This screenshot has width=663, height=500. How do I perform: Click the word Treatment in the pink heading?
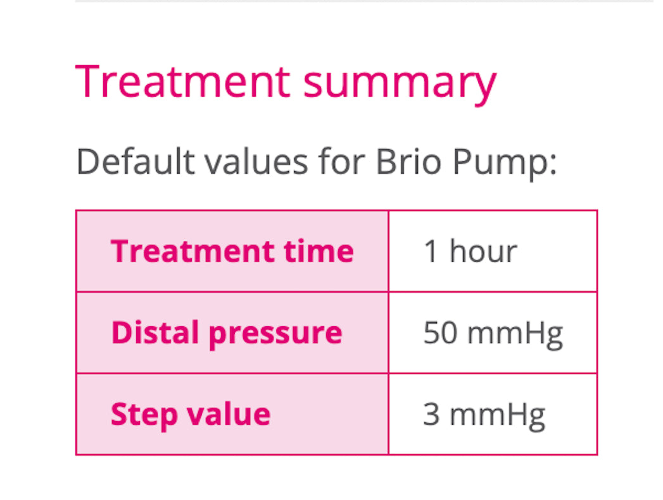pos(182,82)
